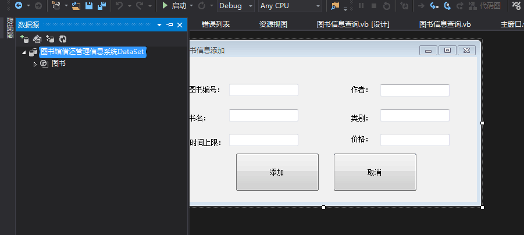Screen dimensions: 524x235
Task: Select the 图书馆借还管理信息系统DataSet tree item
Action: (x=92, y=52)
